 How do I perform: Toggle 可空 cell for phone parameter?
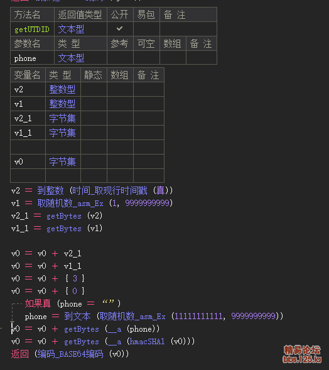click(x=146, y=58)
